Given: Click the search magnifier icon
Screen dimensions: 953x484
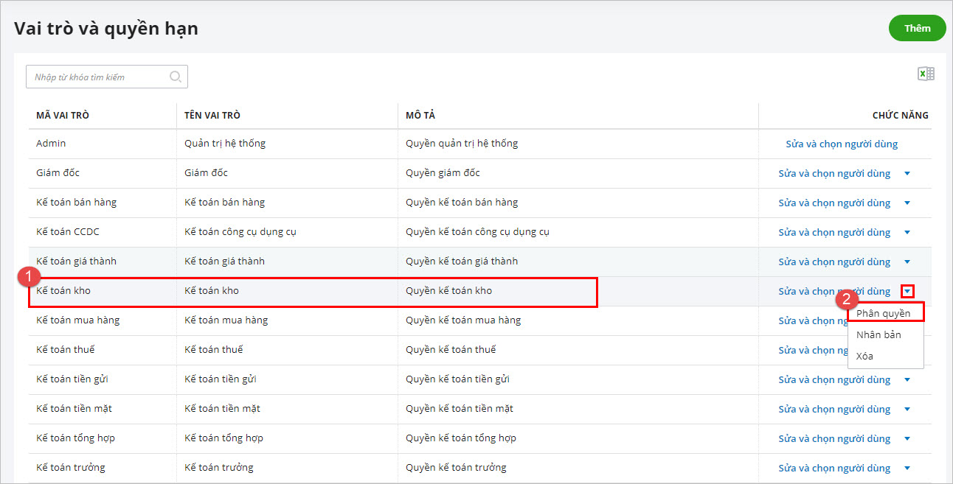Looking at the screenshot, I should point(176,77).
